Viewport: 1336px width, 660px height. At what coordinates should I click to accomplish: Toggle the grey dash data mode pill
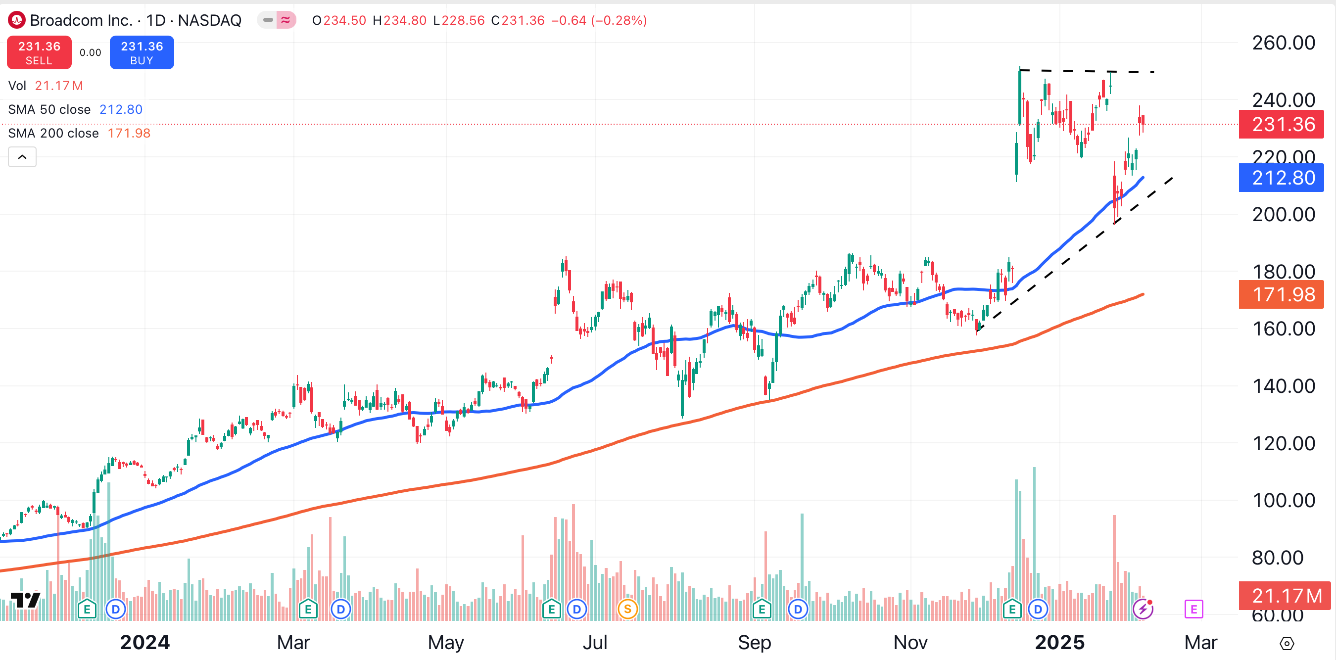coord(268,20)
